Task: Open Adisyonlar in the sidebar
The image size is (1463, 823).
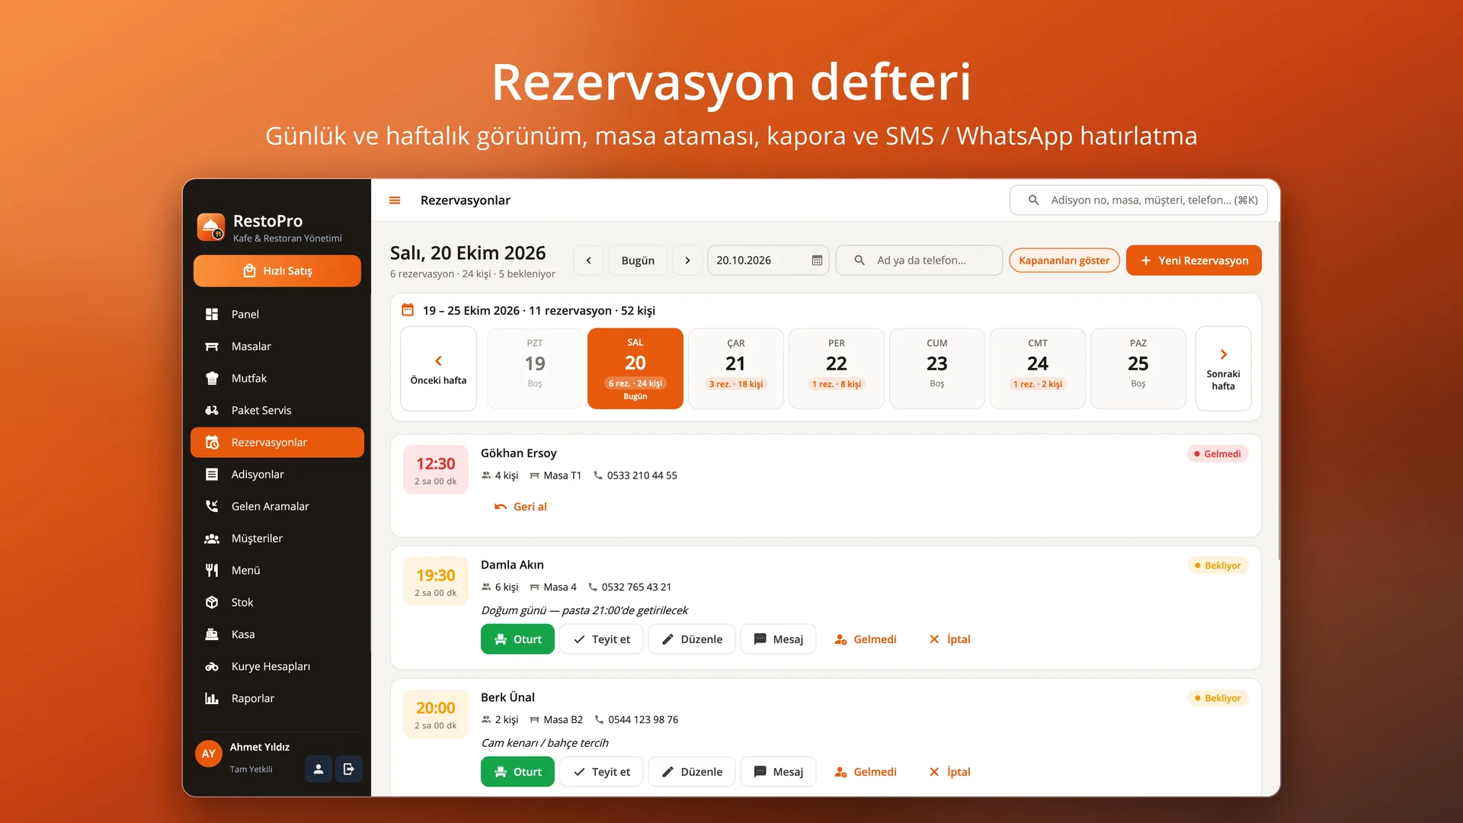Action: [277, 474]
